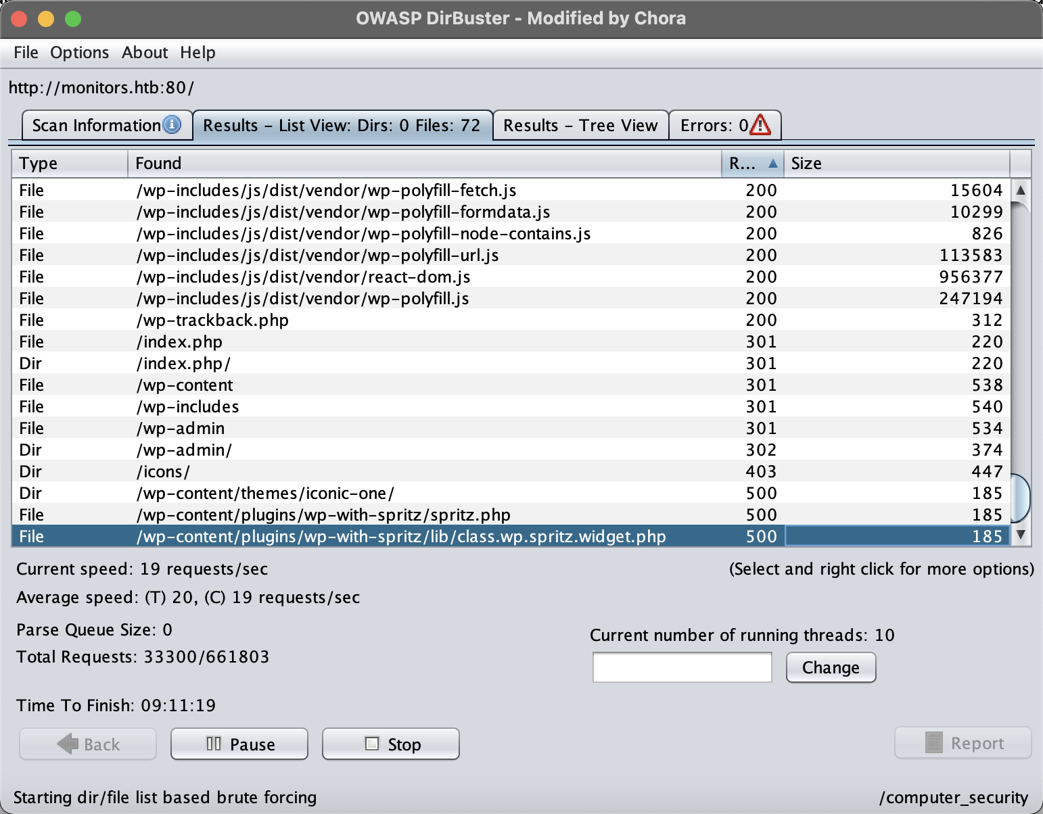This screenshot has width=1043, height=814.
Task: Click the pause icon on Pause button
Action: pos(214,744)
